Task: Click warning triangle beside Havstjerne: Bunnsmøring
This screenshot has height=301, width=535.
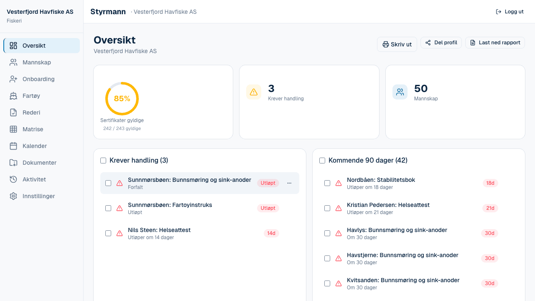Action: [339, 258]
